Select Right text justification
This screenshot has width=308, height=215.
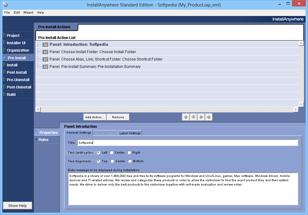[x=129, y=153]
